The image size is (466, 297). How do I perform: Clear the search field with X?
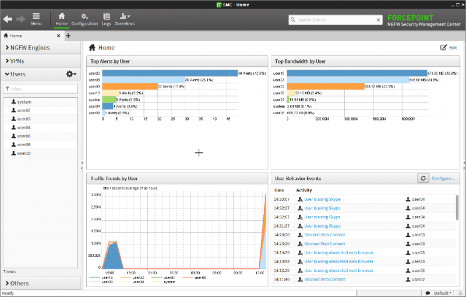378,20
